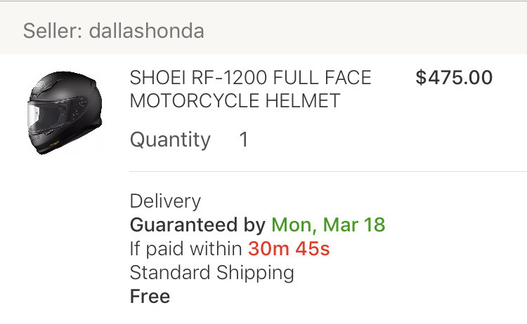Click the 'If paid within' text

186,248
